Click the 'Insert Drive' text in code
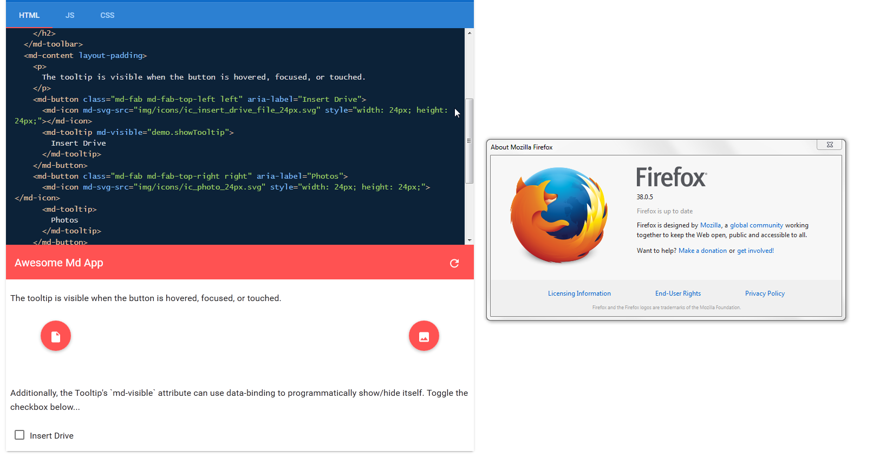Image resolution: width=873 pixels, height=457 pixels. [79, 143]
